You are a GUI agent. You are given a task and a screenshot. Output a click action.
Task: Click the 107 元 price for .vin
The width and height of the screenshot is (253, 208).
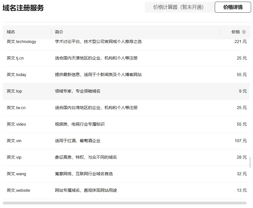[240, 141]
